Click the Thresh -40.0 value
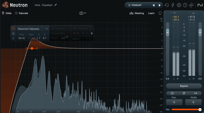Viewport: 204px width, 113px height. click(x=58, y=33)
